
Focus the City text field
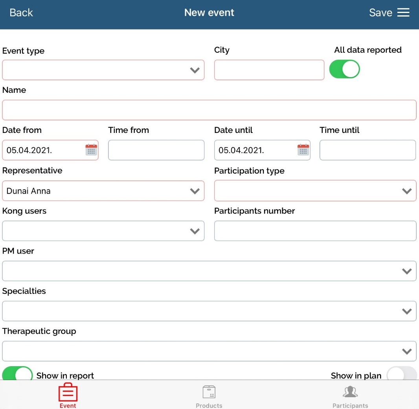pos(269,70)
